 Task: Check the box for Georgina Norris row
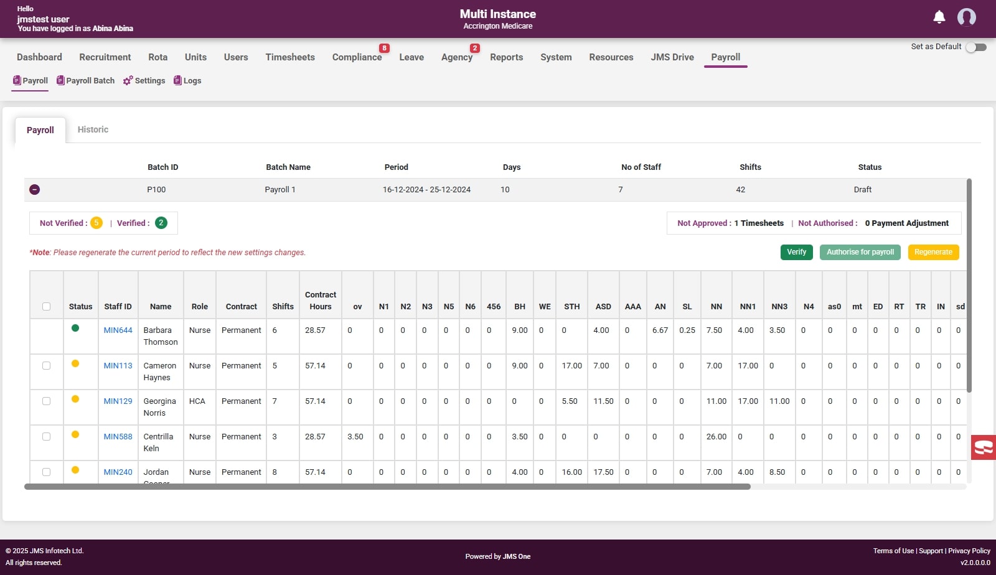[x=46, y=401]
